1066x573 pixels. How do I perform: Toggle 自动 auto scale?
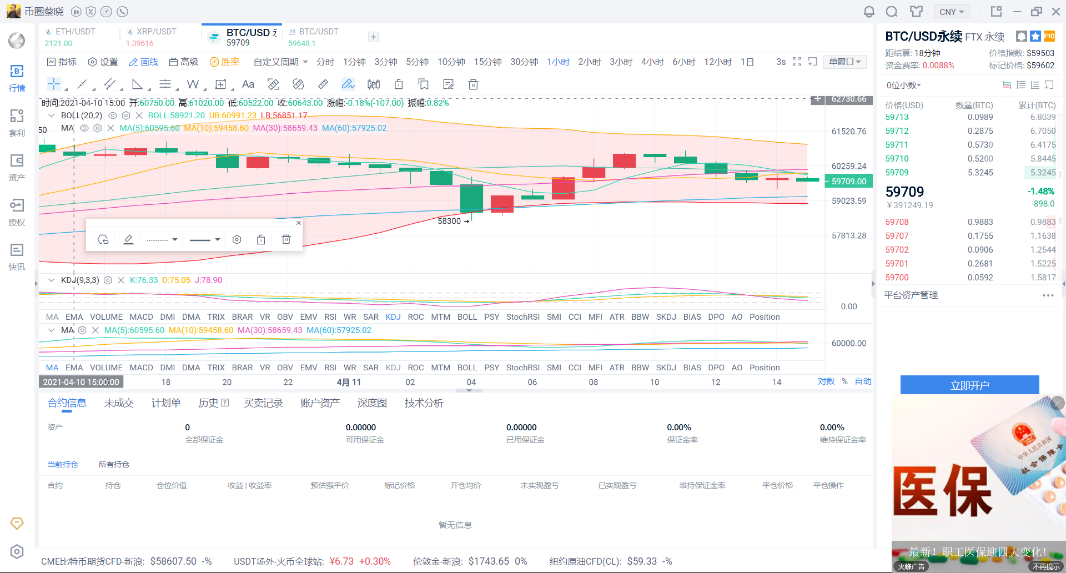863,381
